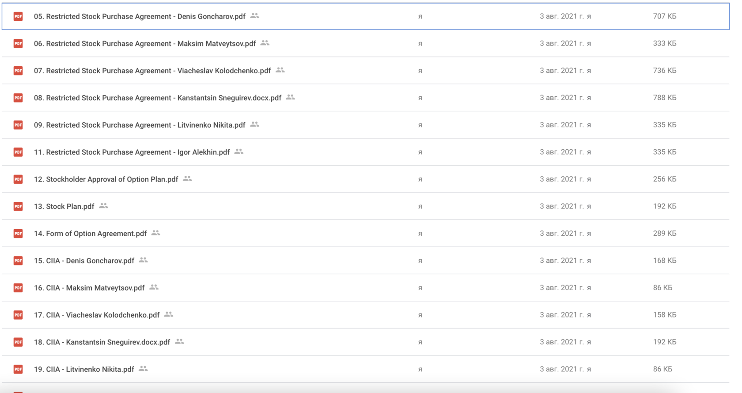The image size is (742, 393).
Task: Click PDF icon of 06. Maksim Matveytsov agreement
Action: (18, 43)
